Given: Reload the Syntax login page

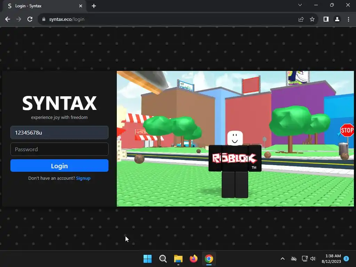Looking at the screenshot, I should 30,19.
